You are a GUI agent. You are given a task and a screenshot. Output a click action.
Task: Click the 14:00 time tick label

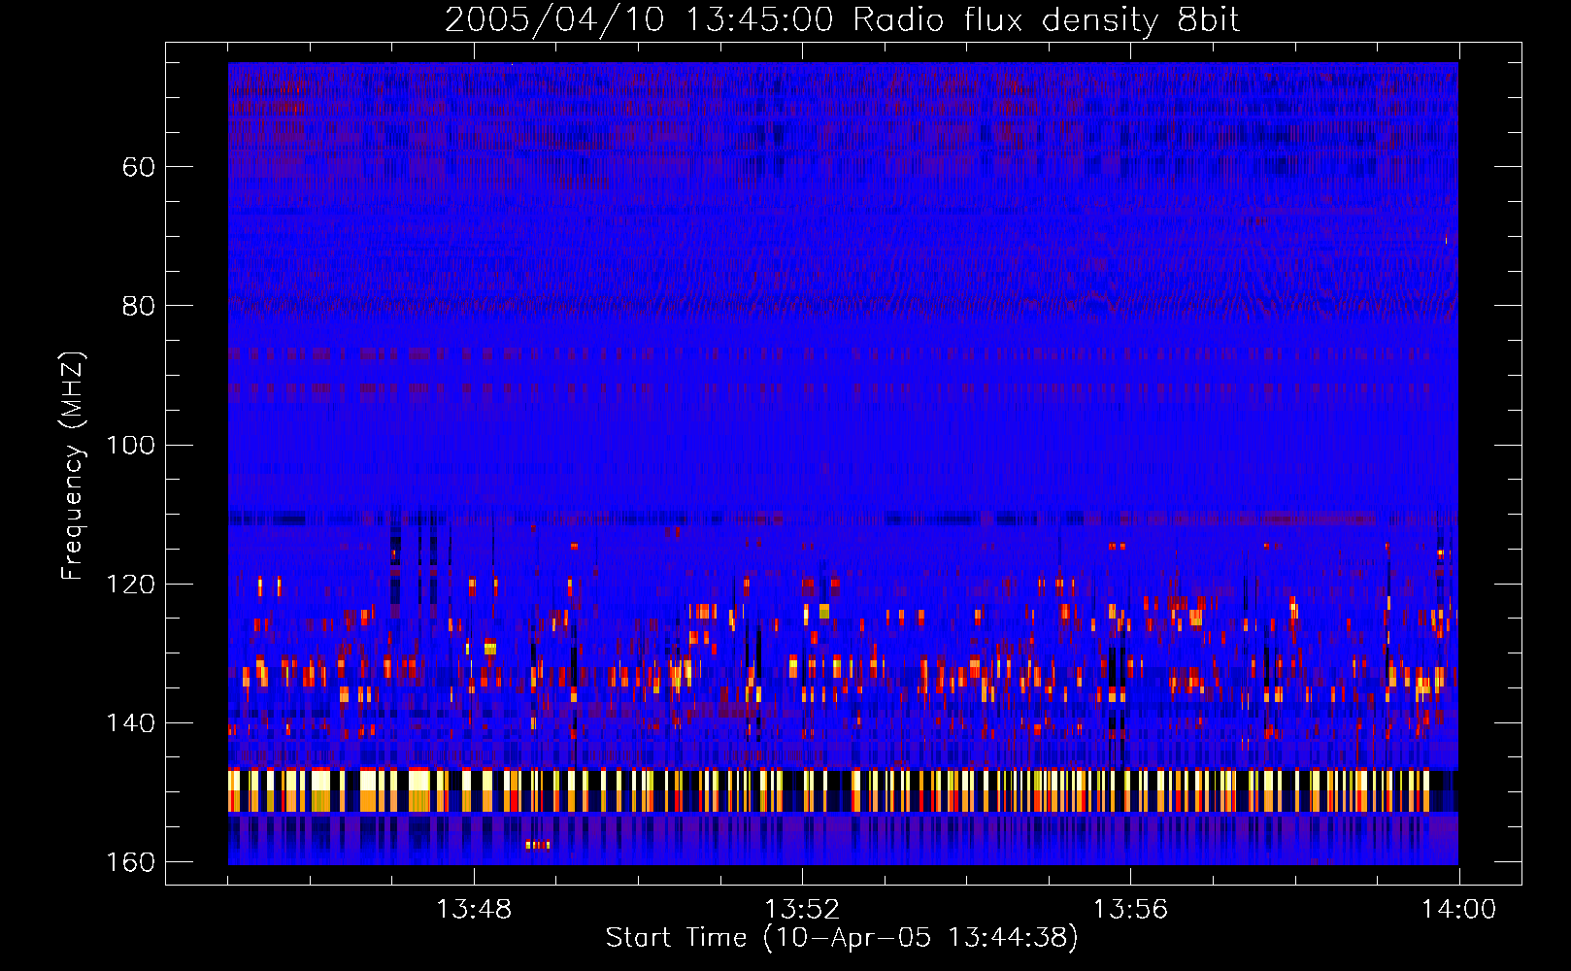1458,910
